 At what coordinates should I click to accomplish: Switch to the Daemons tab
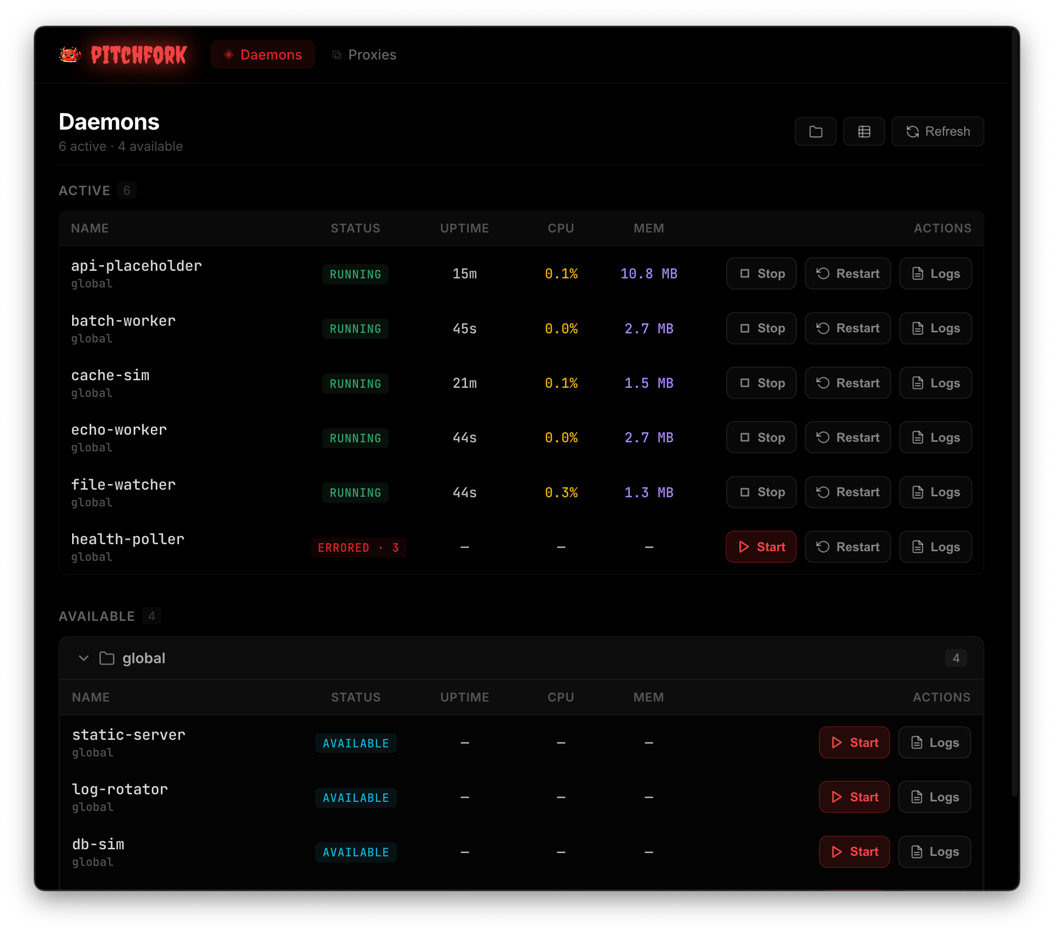[x=262, y=54]
